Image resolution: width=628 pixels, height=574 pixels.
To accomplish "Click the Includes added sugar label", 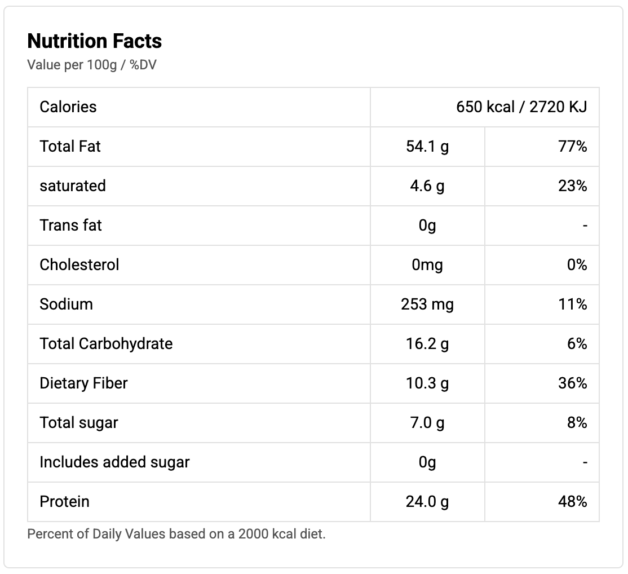I will 114,462.
